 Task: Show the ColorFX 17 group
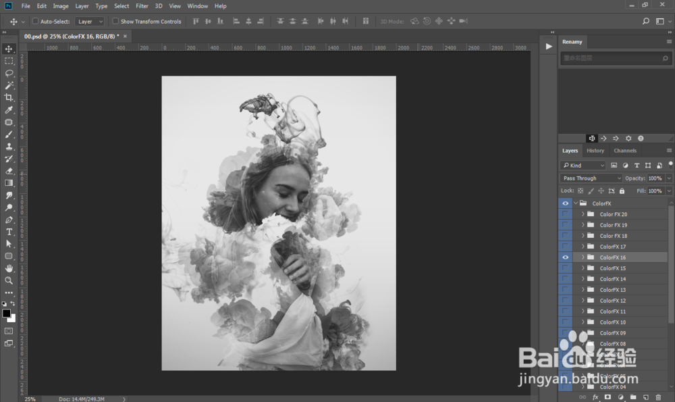(565, 247)
